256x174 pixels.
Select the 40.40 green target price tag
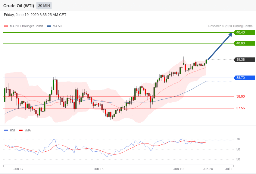coord(245,32)
